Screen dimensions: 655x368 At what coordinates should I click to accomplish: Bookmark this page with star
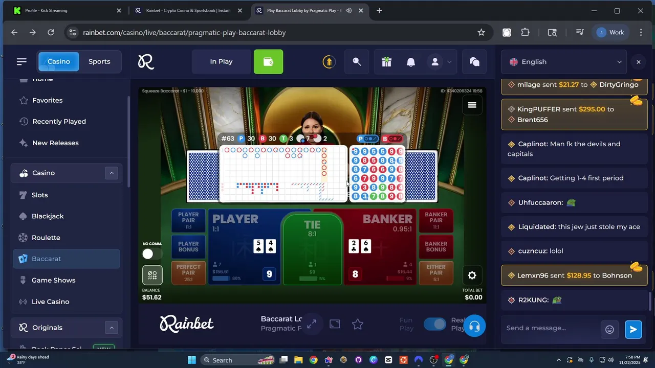pyautogui.click(x=481, y=32)
